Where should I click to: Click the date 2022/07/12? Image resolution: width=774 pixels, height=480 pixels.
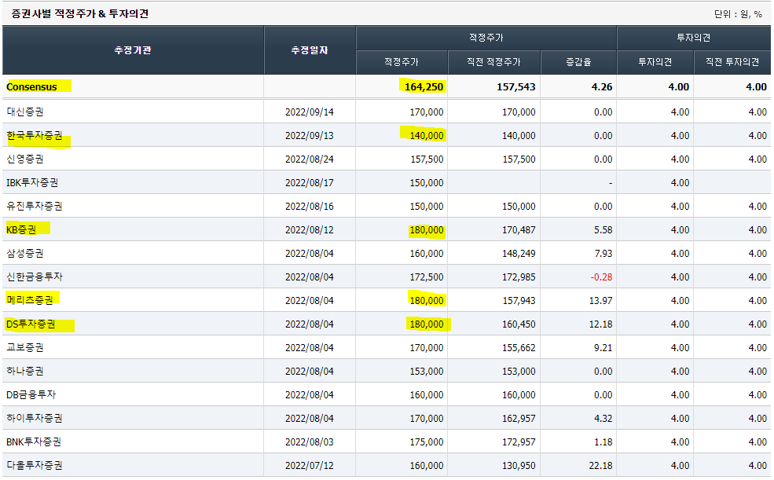click(x=310, y=466)
